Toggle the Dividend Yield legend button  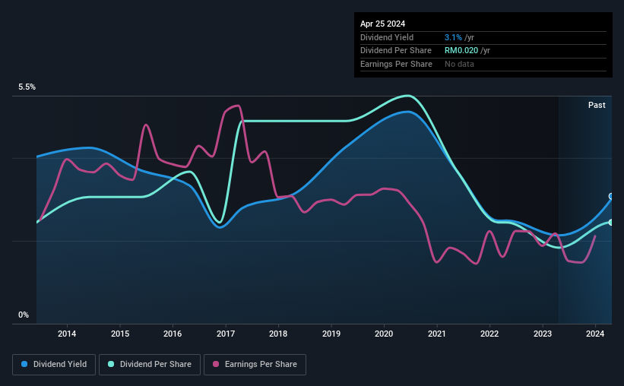pos(54,365)
